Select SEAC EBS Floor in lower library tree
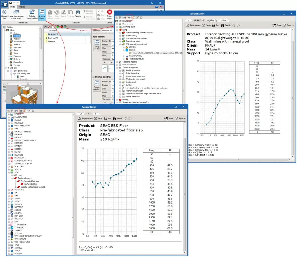This screenshot has width=297, height=257. 31,184
